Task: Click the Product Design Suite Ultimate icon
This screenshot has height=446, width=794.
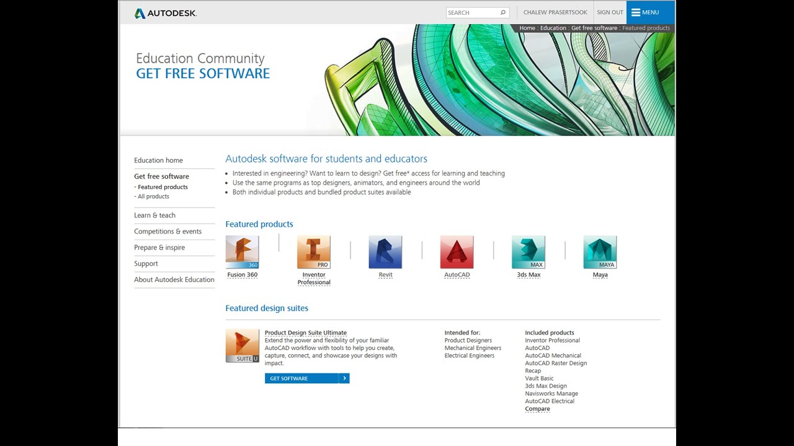Action: point(243,346)
